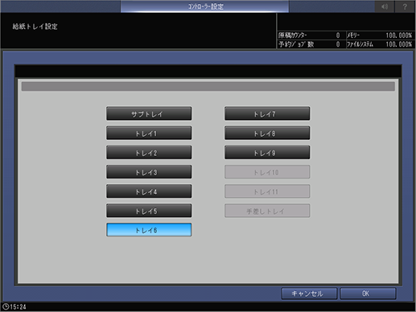The height and width of the screenshot is (312, 416).
Task: Click the メモリー 100.000% value
Action: click(399, 35)
